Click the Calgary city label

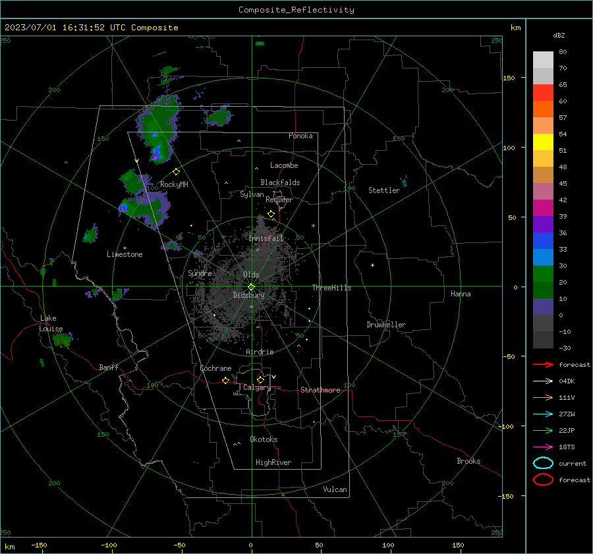tap(257, 387)
